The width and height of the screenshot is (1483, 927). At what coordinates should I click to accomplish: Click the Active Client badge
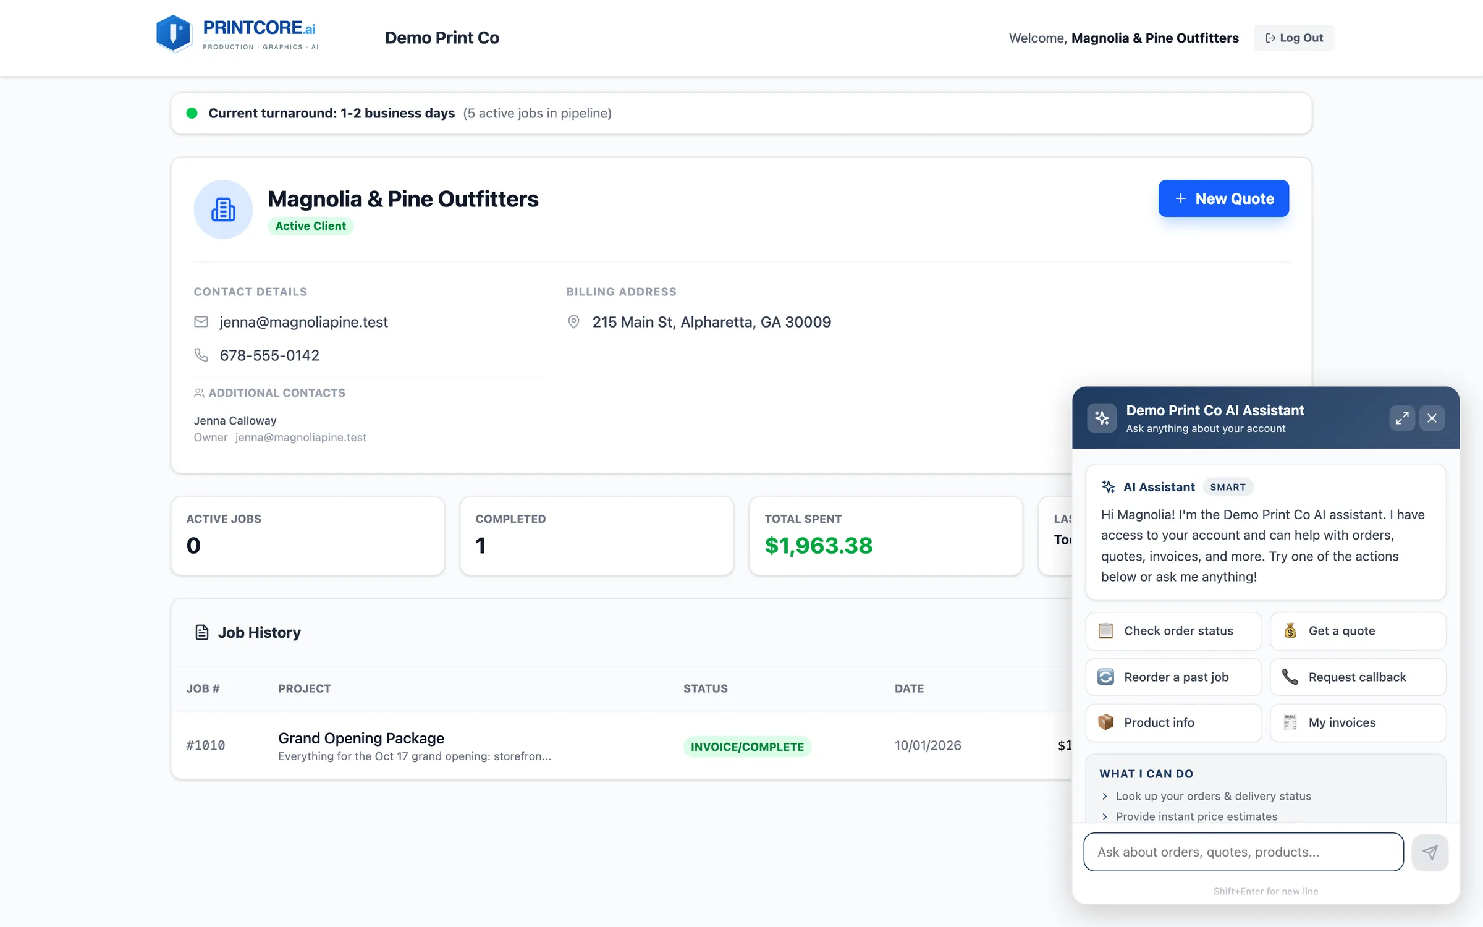pos(310,226)
